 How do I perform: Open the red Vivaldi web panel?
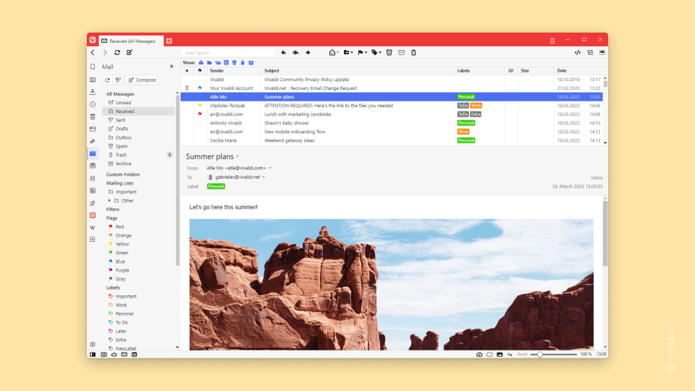[93, 216]
